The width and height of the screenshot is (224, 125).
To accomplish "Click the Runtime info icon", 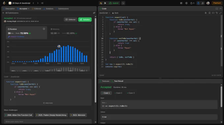I will pyautogui.click(x=44, y=29).
